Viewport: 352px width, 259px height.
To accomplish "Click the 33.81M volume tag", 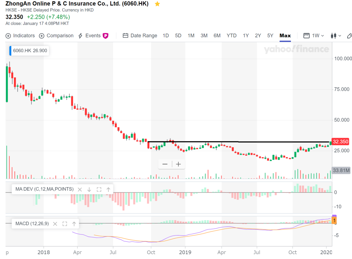I will (x=341, y=170).
